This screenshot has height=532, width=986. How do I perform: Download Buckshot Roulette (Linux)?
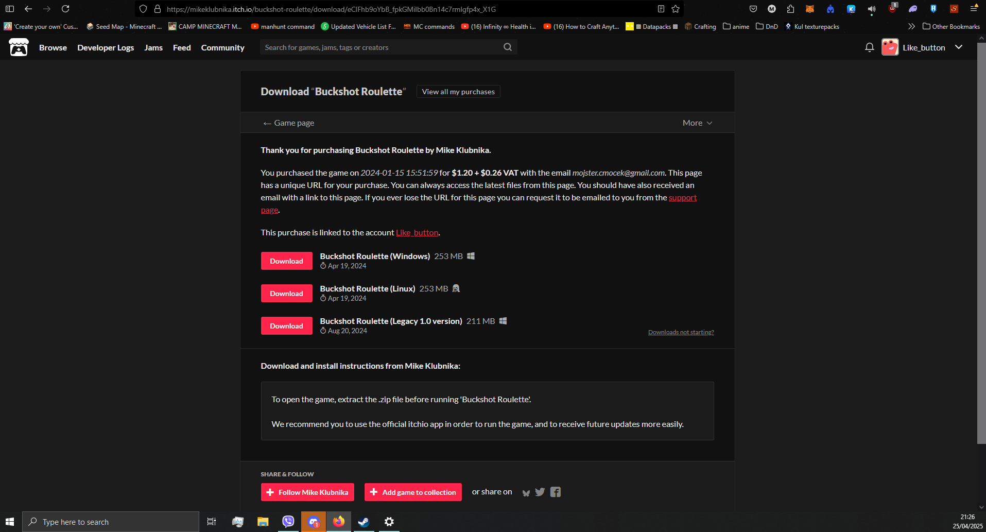pos(286,294)
